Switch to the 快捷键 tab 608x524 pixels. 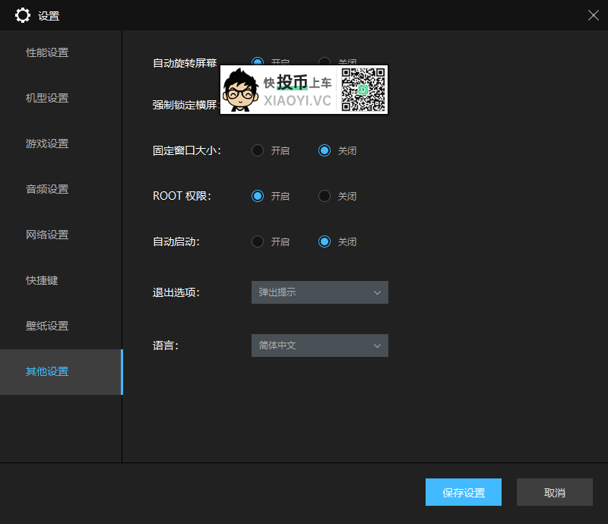click(x=42, y=280)
